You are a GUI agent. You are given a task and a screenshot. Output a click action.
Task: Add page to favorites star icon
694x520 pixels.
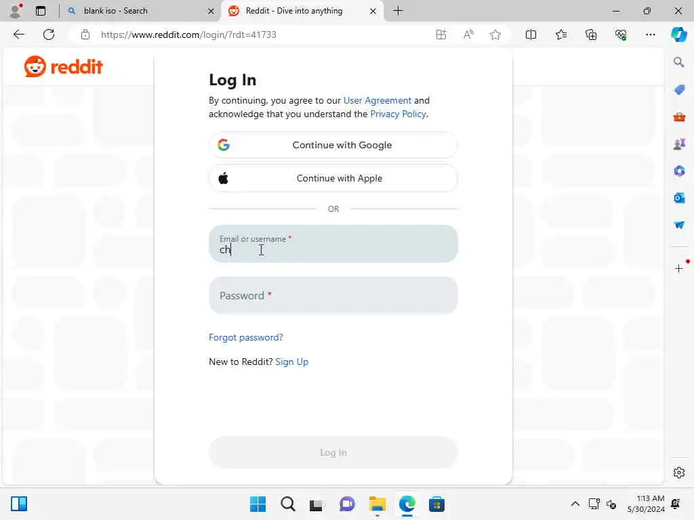click(495, 35)
